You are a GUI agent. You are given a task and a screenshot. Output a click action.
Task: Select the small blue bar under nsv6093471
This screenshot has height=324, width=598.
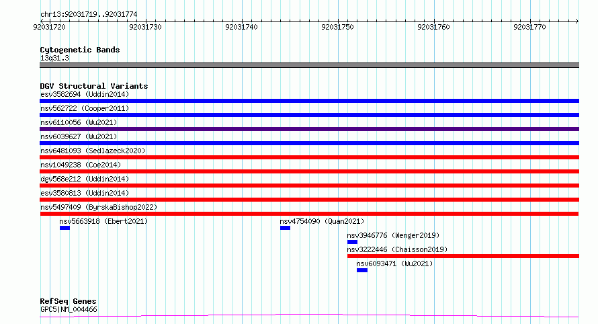pyautogui.click(x=362, y=270)
